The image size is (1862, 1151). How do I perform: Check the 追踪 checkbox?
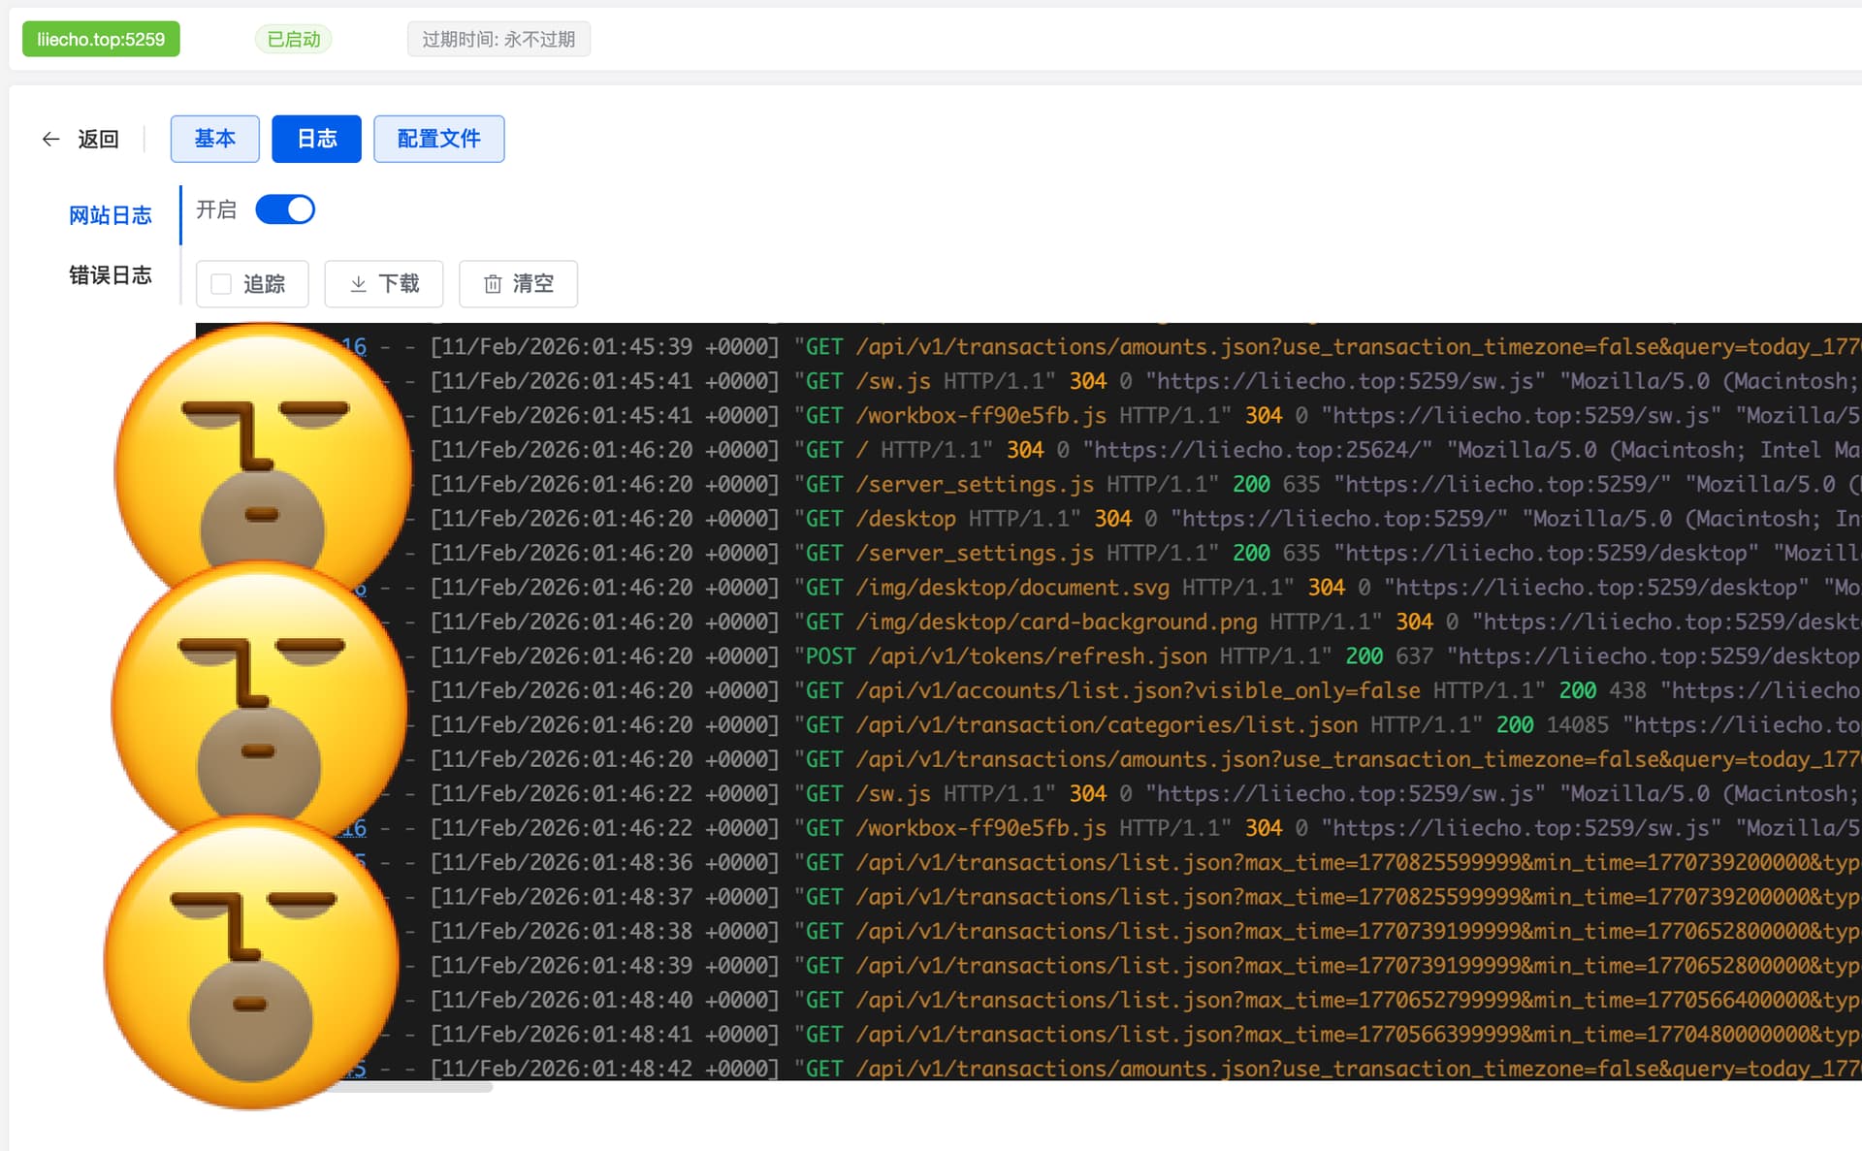221,283
